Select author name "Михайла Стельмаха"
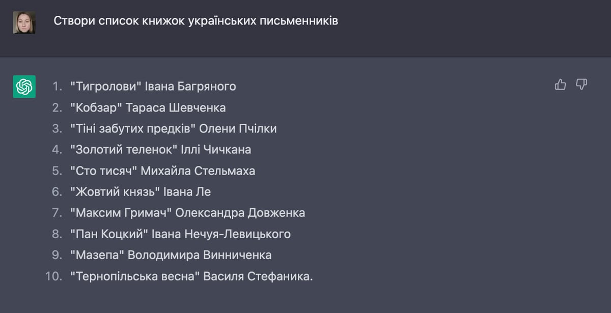 198,171
